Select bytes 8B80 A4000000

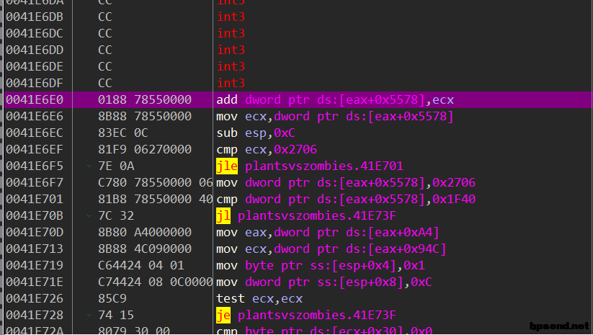145,233
